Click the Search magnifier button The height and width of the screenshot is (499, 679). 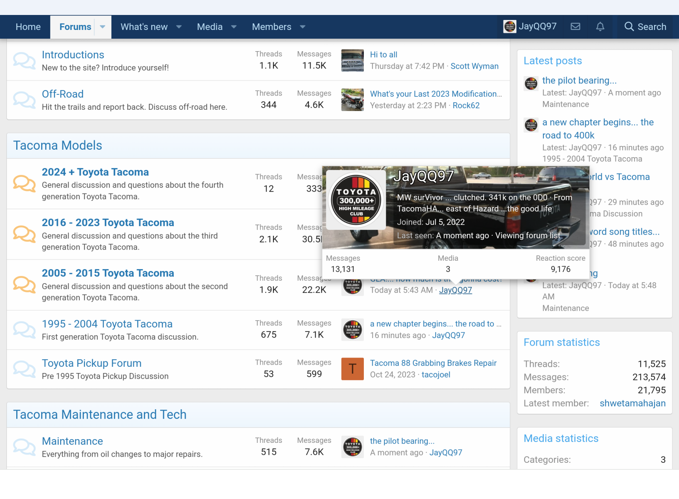pos(645,27)
